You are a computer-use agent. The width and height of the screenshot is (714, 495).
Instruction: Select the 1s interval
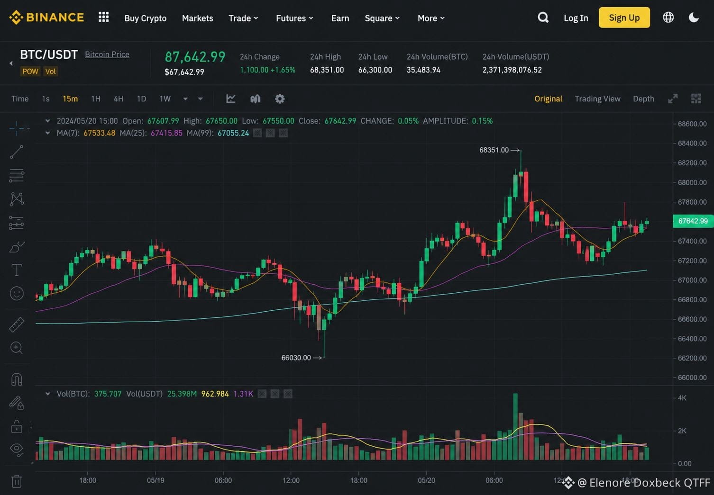[x=46, y=99]
